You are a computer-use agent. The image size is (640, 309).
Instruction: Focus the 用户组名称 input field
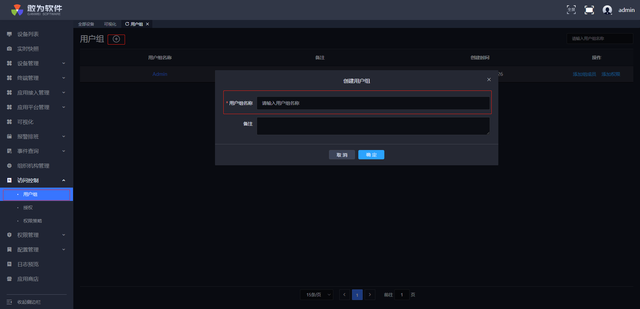[x=373, y=103]
